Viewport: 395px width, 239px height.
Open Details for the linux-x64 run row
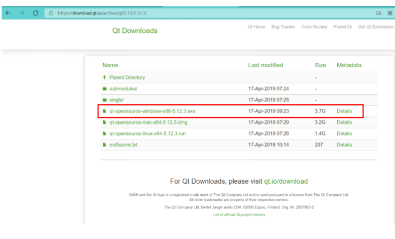pyautogui.click(x=344, y=133)
